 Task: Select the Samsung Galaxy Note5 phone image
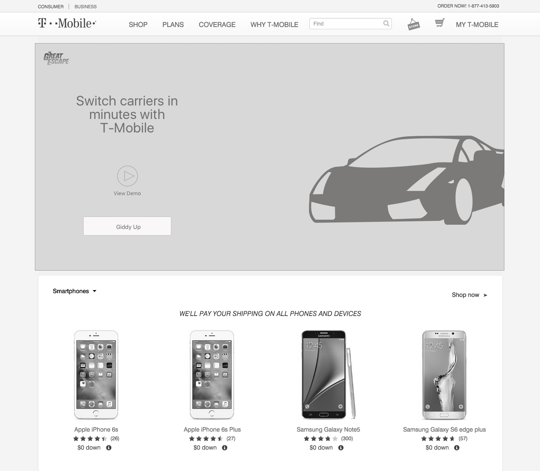coord(328,375)
